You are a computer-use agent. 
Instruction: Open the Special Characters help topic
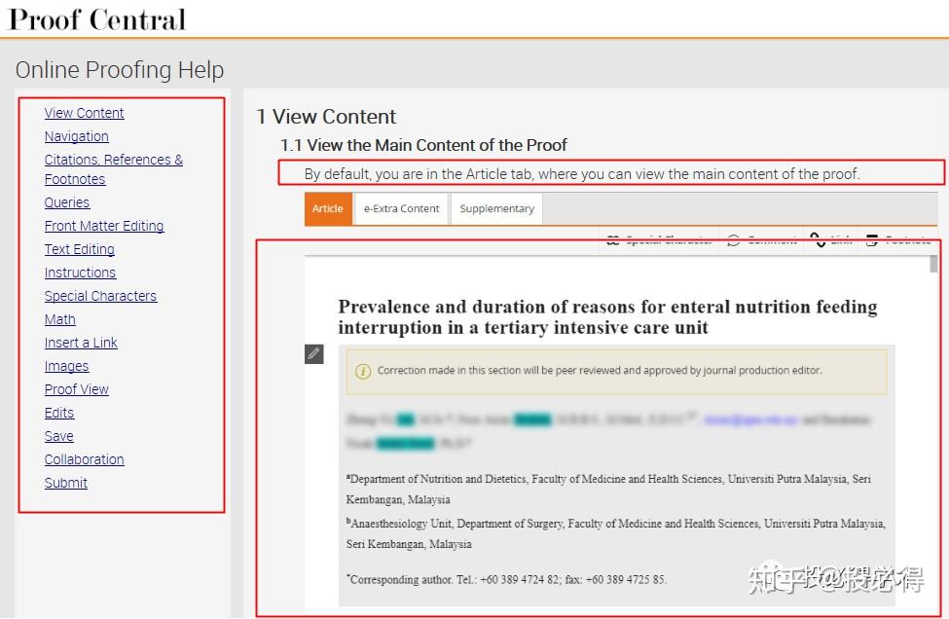tap(100, 295)
